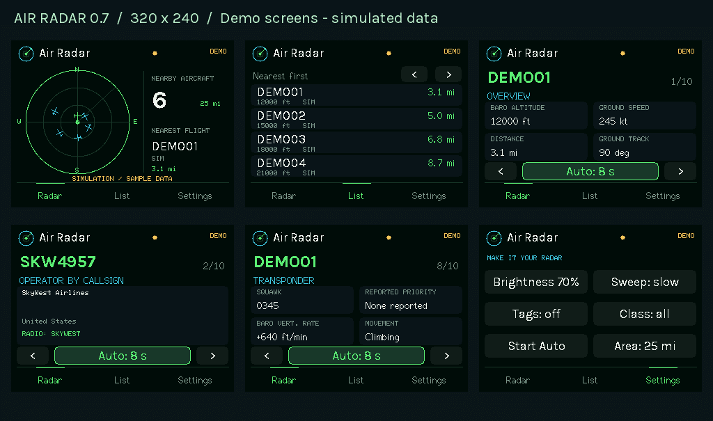Select the List tab on the SKW4957 screen
Viewport: 713px width, 421px height.
(x=122, y=380)
